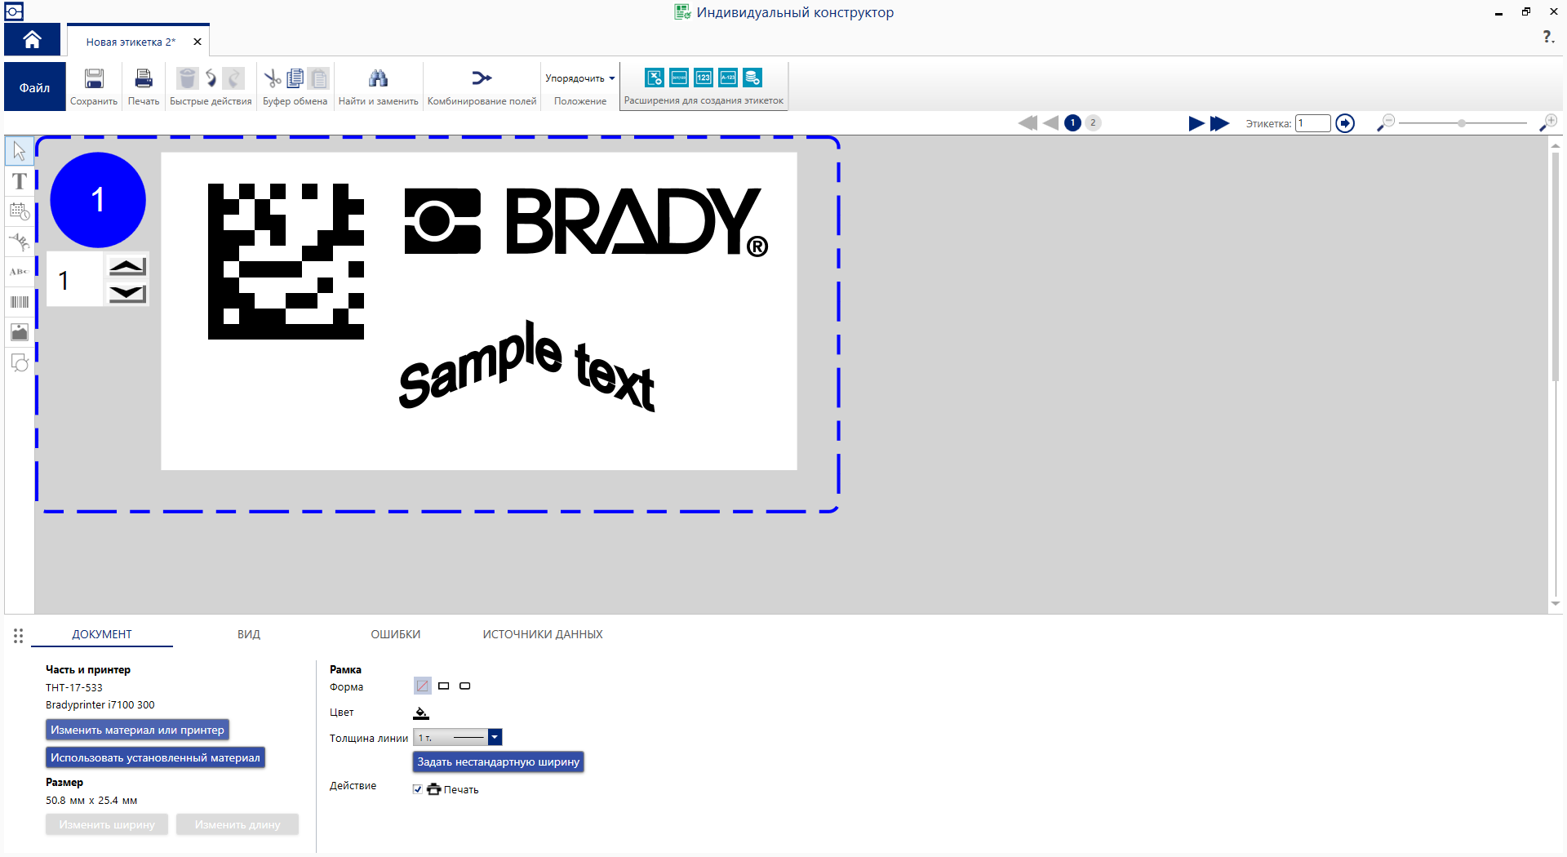Click Изменить материал или принтер
The height and width of the screenshot is (857, 1567).
[137, 730]
